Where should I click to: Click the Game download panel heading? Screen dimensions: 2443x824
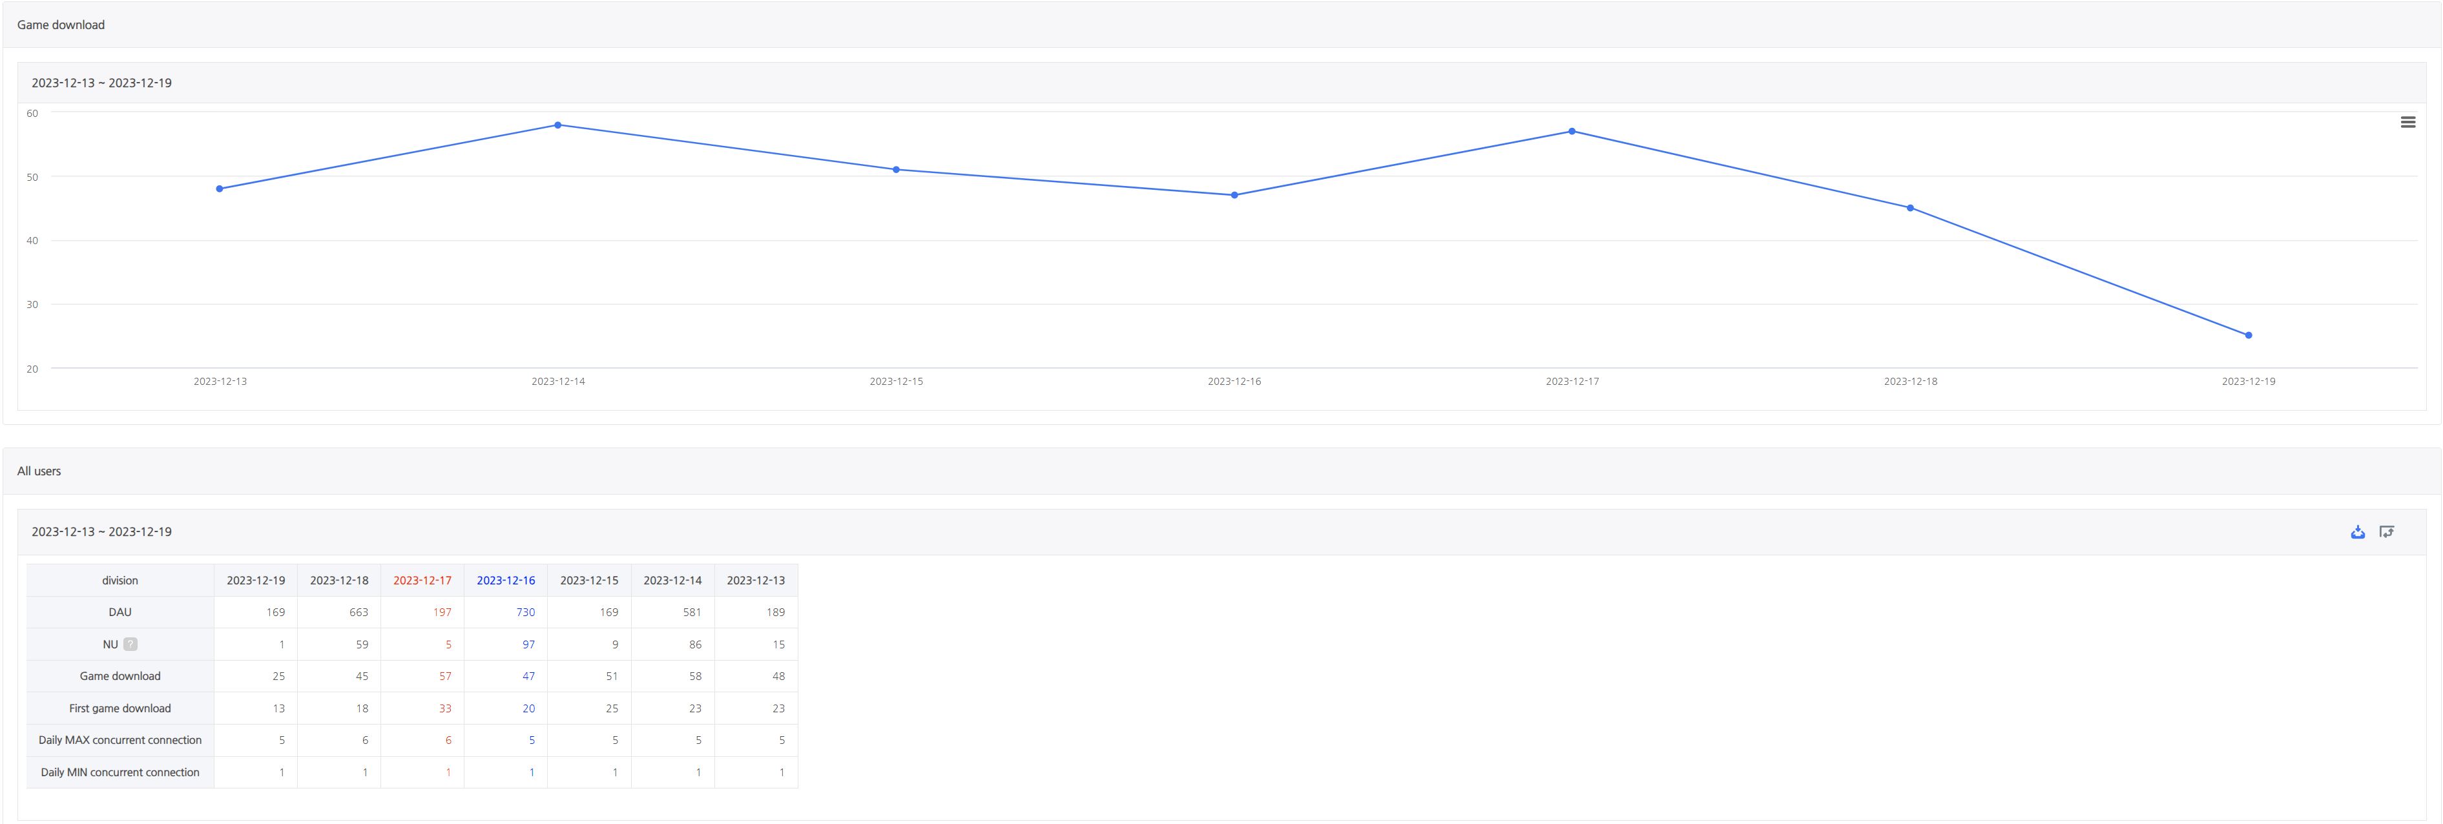pyautogui.click(x=61, y=25)
